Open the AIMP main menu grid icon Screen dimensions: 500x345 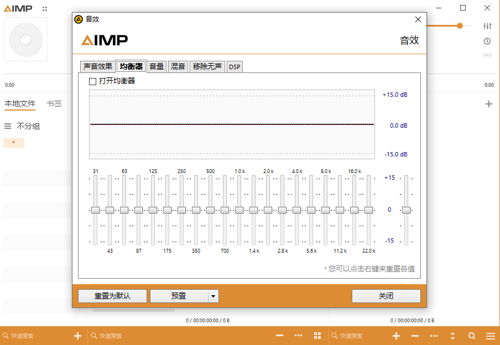45,9
